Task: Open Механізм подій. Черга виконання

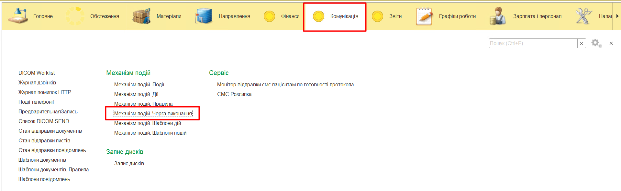Action: 153,113
